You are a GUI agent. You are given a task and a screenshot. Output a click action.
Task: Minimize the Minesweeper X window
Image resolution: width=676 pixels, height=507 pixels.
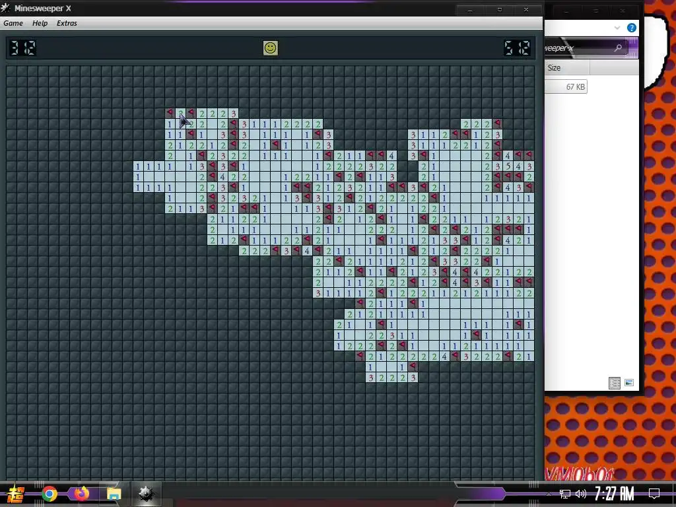tap(470, 9)
